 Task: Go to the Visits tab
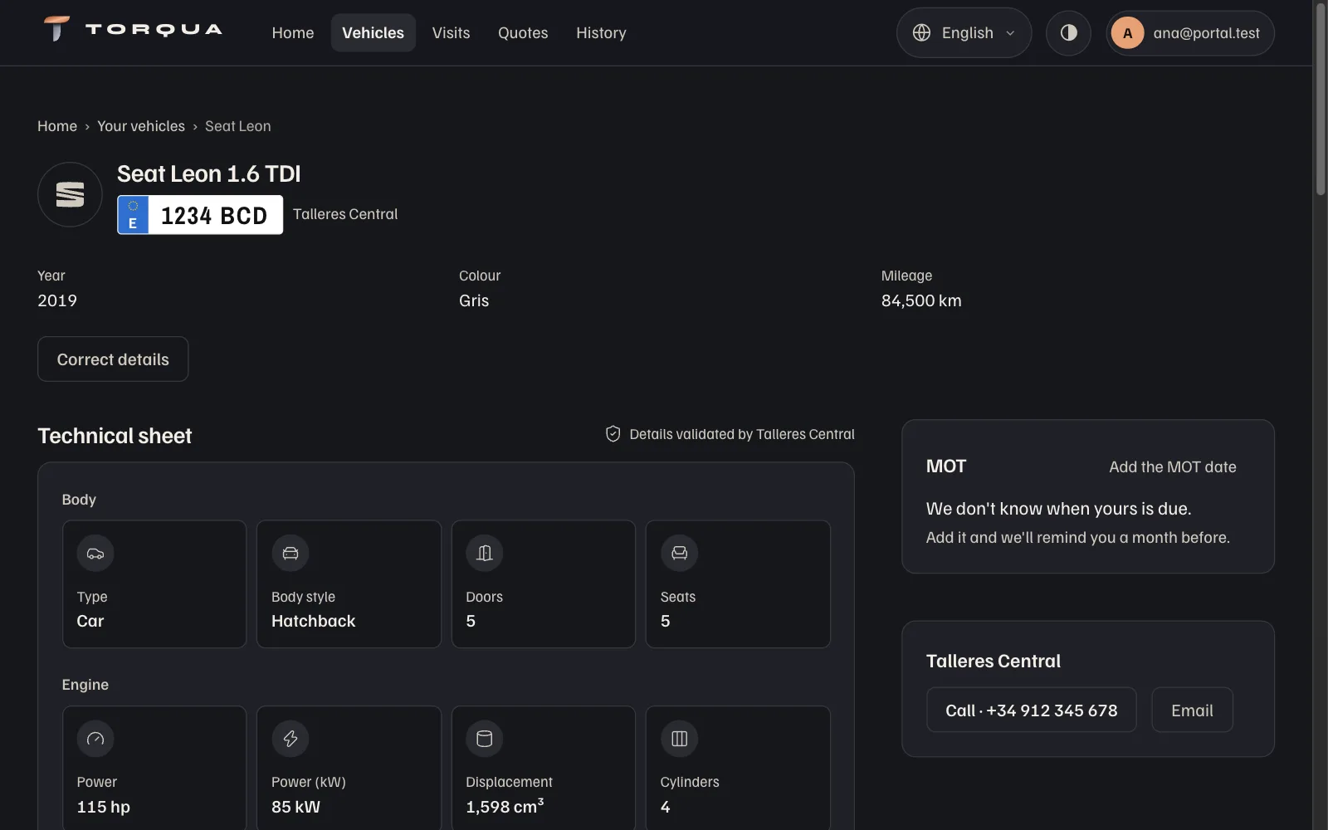coord(451,33)
